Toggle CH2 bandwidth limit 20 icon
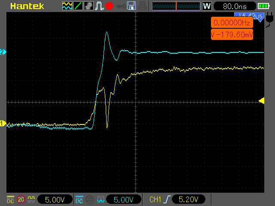275x206 pixels. coord(90,199)
